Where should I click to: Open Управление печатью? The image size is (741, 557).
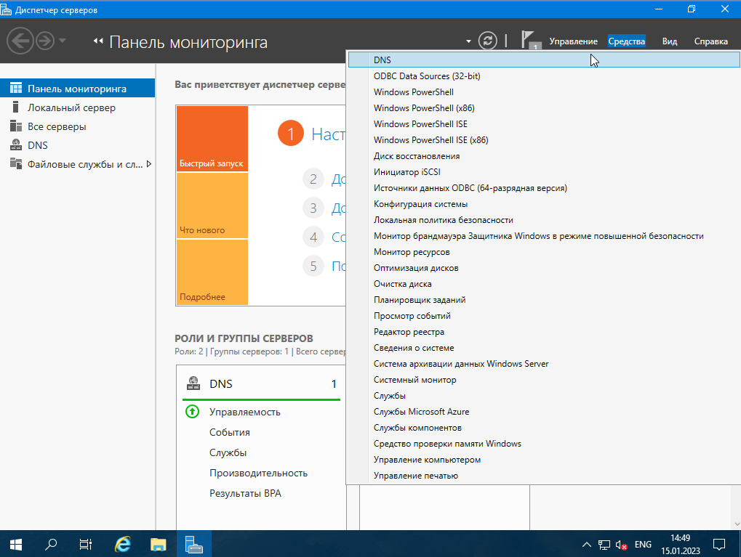tap(544, 476)
